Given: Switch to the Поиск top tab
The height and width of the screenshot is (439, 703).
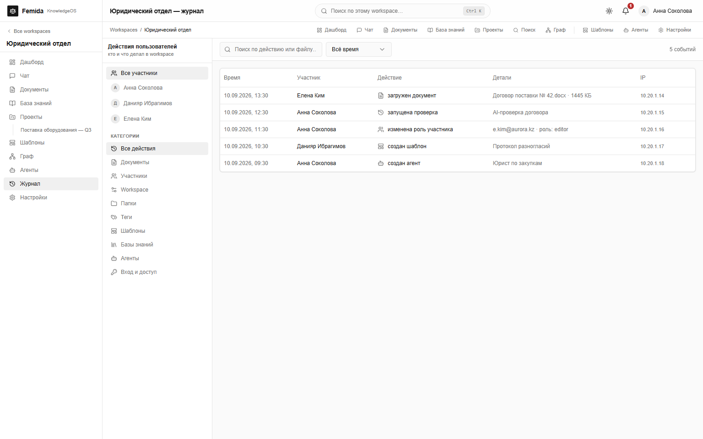Looking at the screenshot, I should (524, 30).
